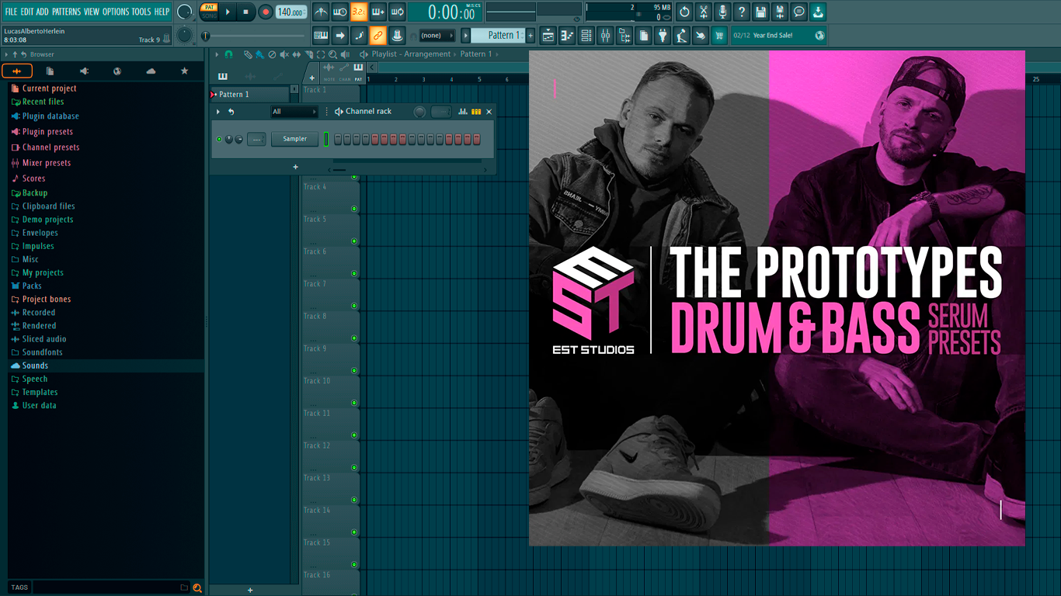Toggle step-by-step view button in Channel rack
Viewport: 1061px width, 596px height.
click(476, 112)
